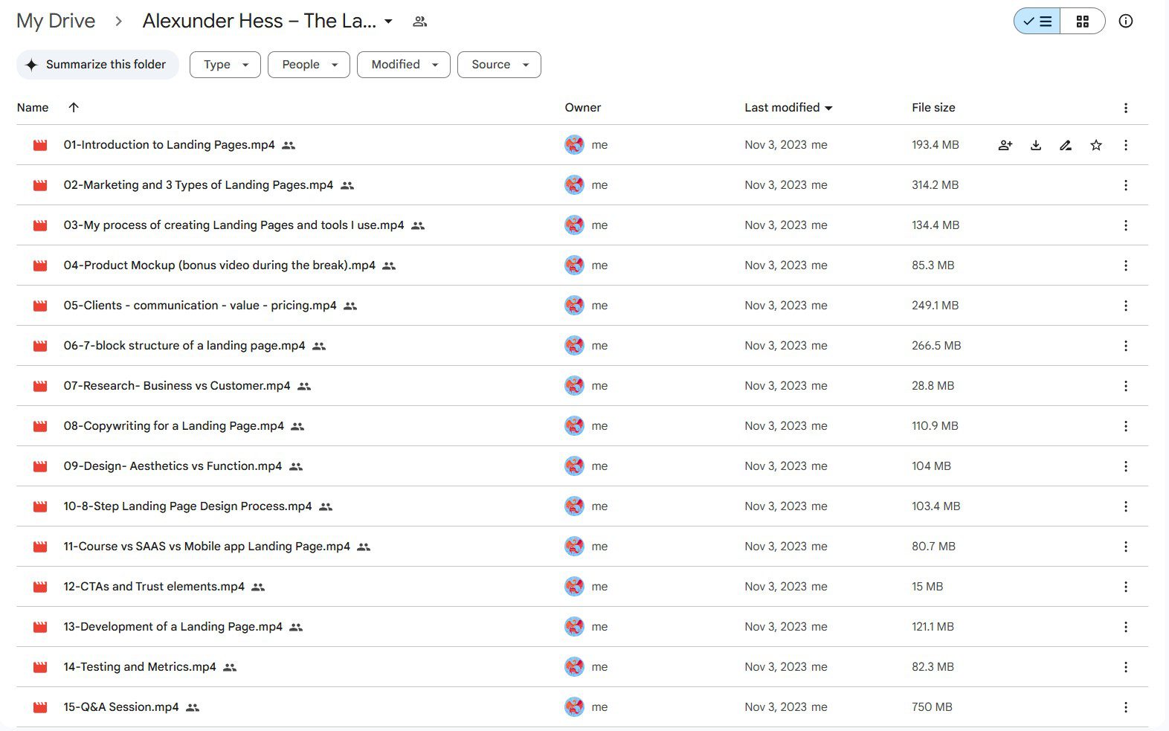Click the 750 MB file size value

point(932,707)
